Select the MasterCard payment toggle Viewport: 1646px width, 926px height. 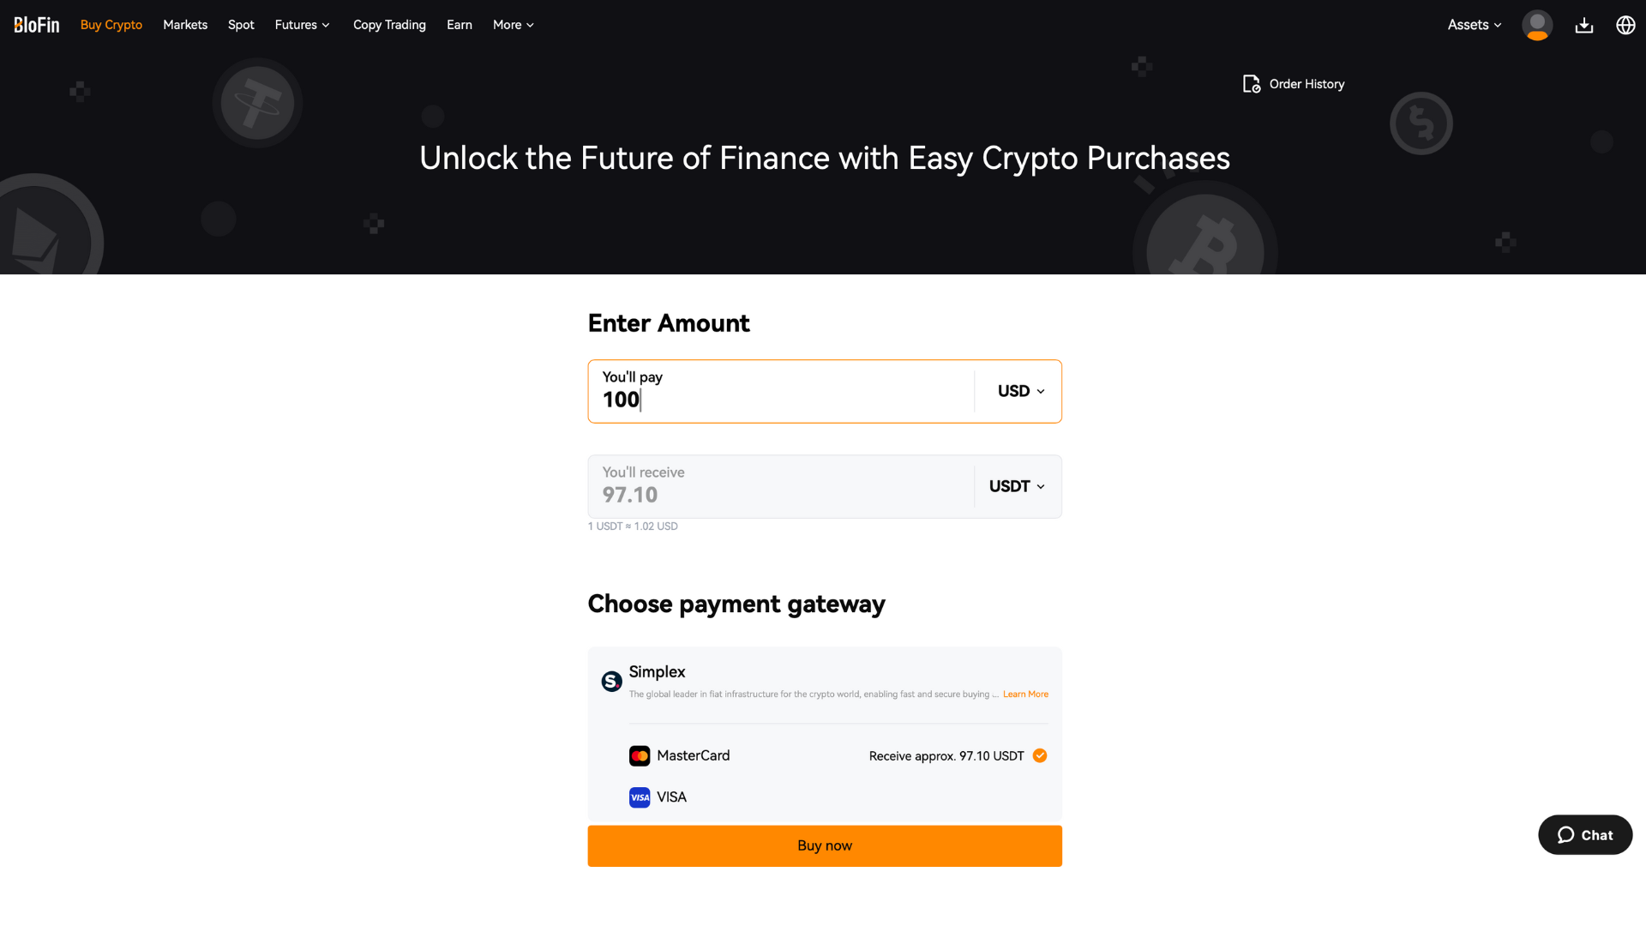pos(1039,755)
